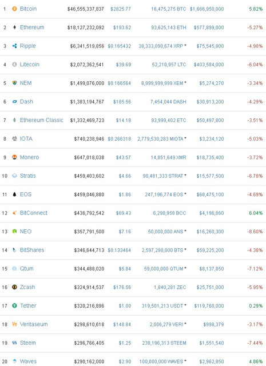Click the Veritaseum Ve logo icon

[14, 324]
